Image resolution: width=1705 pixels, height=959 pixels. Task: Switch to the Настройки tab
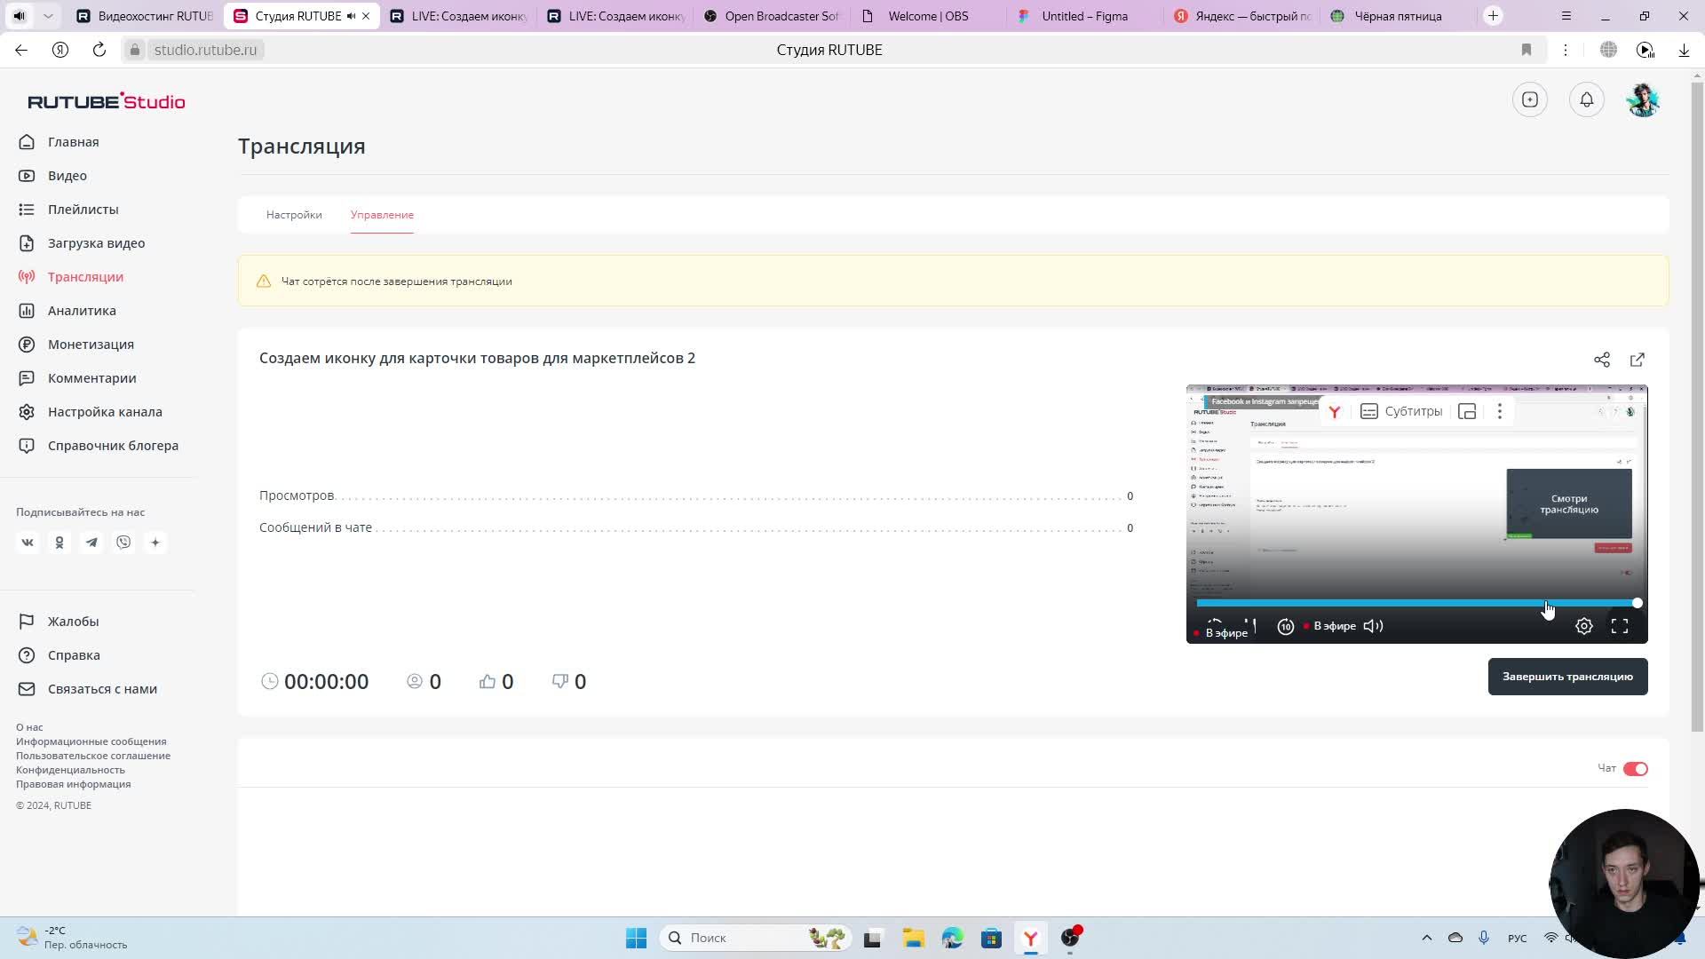pos(294,215)
